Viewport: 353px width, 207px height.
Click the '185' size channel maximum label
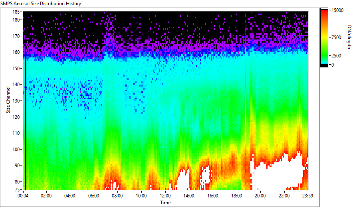pyautogui.click(x=16, y=12)
